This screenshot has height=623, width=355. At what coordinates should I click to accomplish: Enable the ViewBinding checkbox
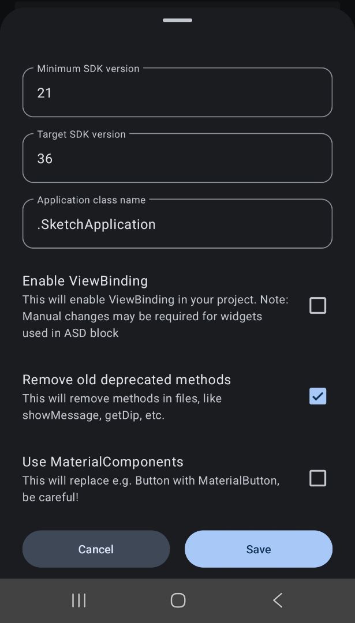pyautogui.click(x=317, y=305)
